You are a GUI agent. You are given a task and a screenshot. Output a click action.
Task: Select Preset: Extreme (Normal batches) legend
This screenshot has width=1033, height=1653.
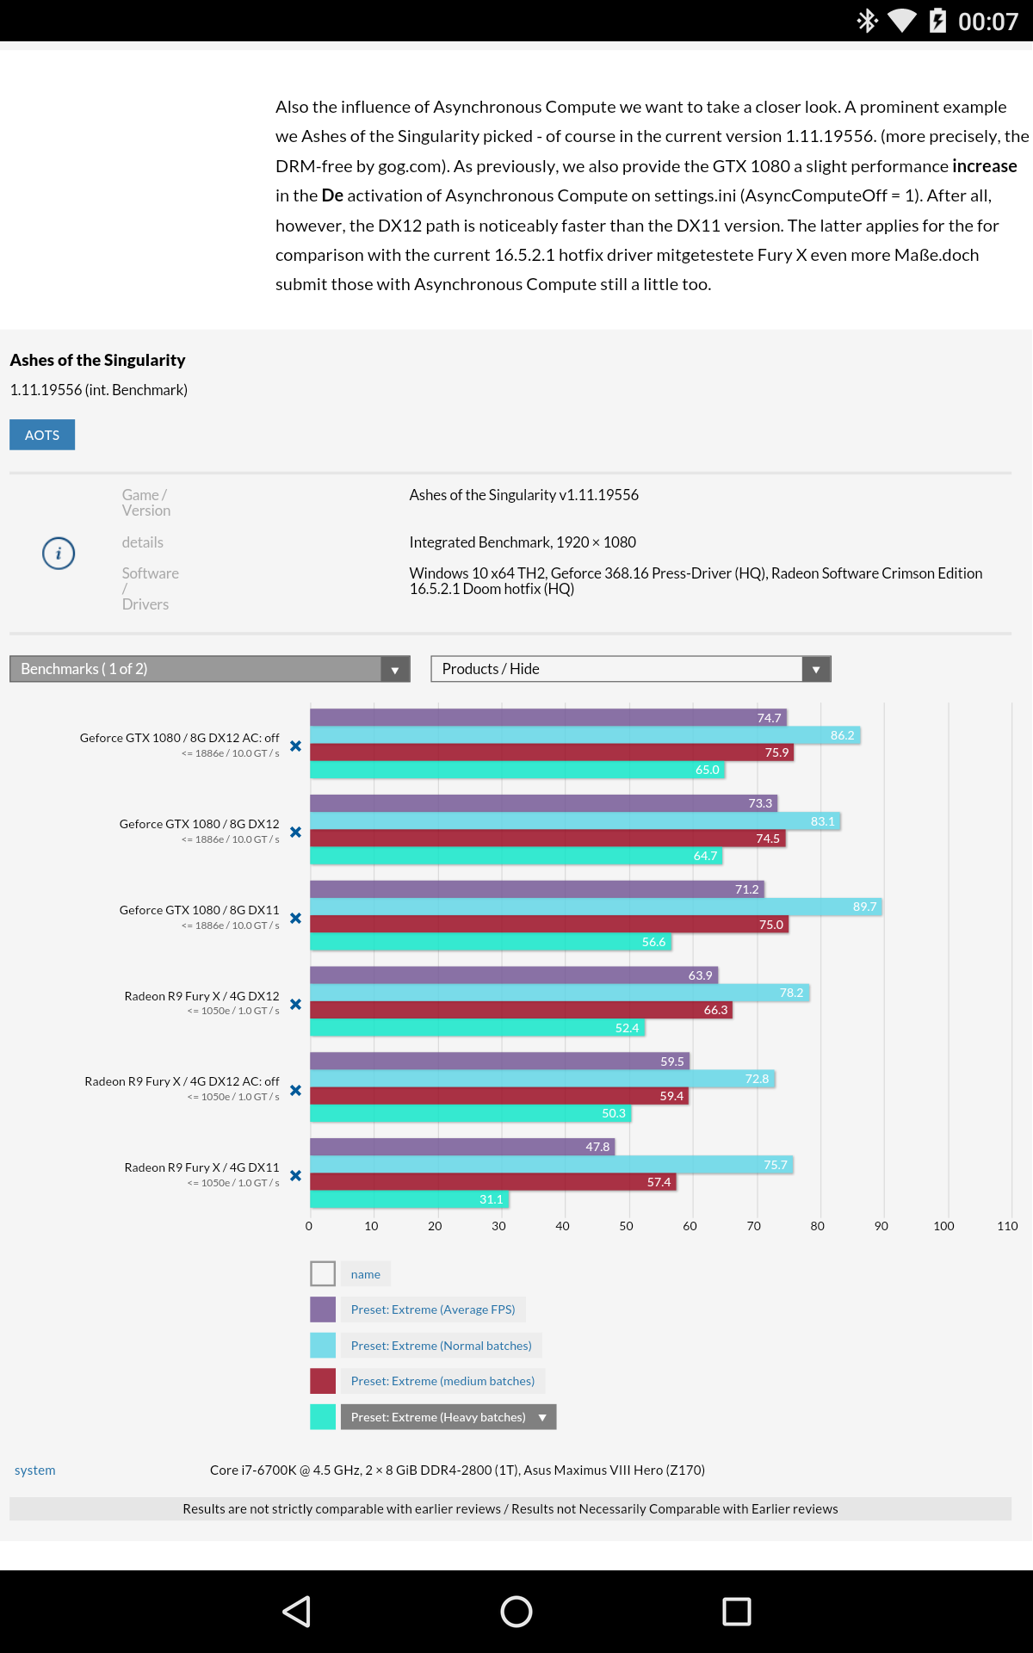442,1346
